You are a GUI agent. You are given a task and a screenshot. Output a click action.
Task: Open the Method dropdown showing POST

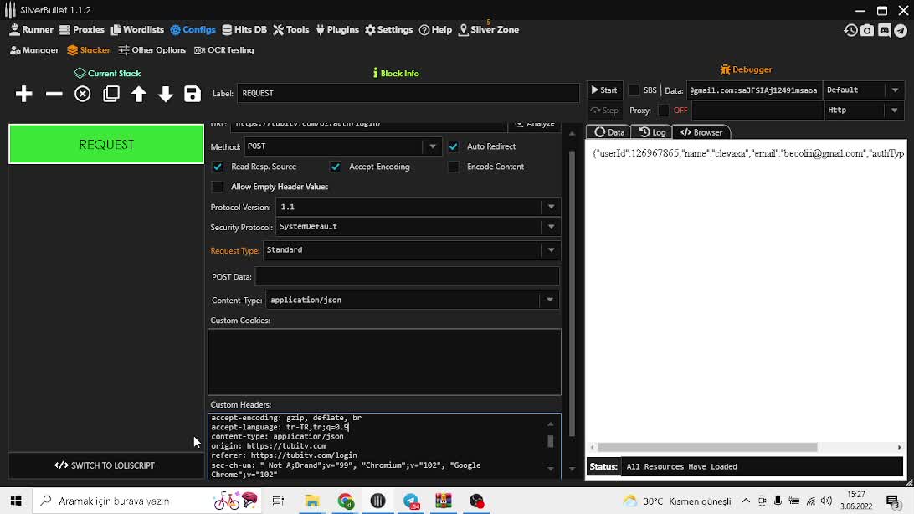[432, 146]
